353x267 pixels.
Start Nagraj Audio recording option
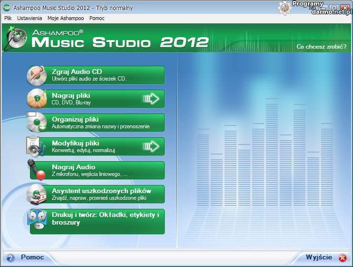(x=97, y=170)
